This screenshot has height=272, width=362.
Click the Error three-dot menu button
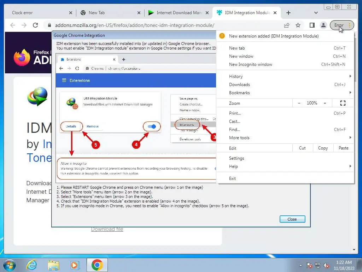click(x=342, y=25)
